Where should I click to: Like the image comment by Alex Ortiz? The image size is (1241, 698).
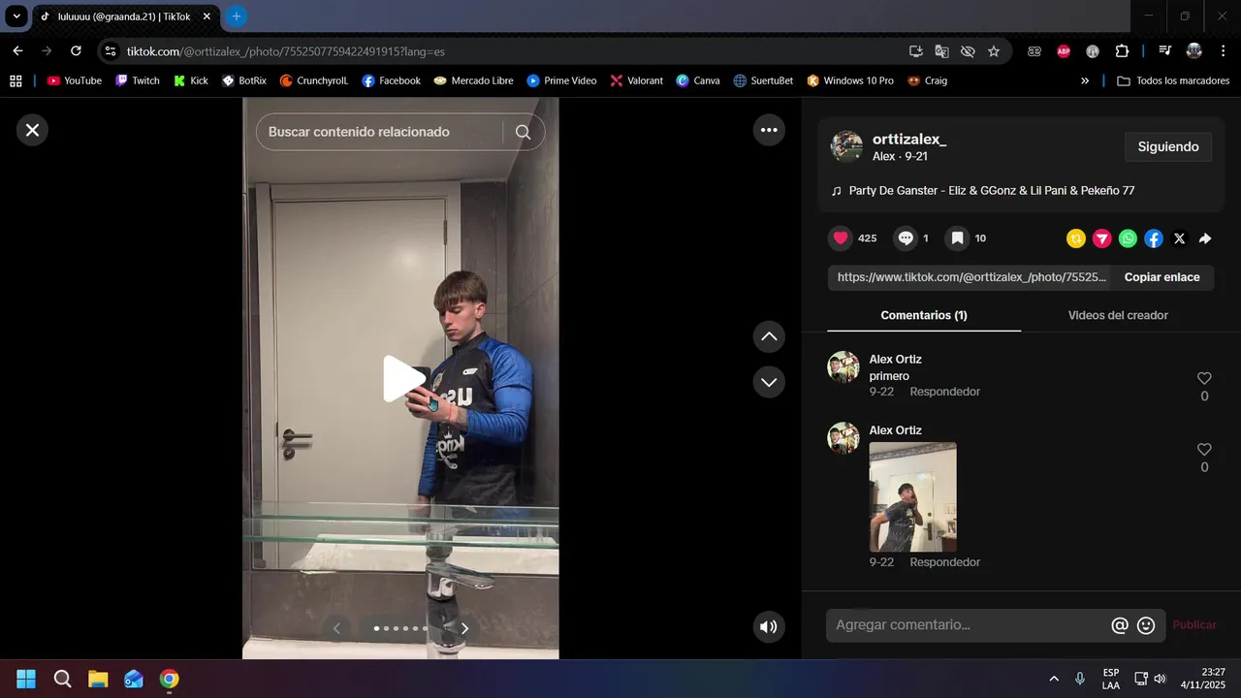1204,449
